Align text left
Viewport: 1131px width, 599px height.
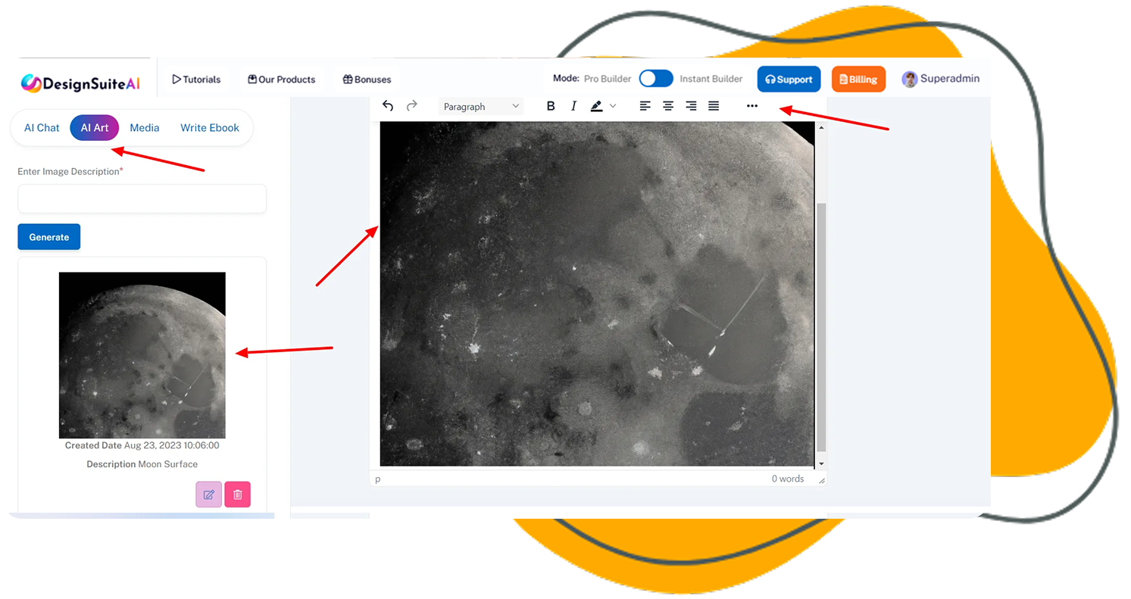tap(645, 106)
